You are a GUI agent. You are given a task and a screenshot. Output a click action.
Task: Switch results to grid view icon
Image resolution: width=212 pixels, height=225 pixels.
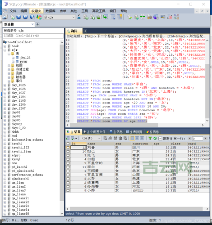point(132,138)
